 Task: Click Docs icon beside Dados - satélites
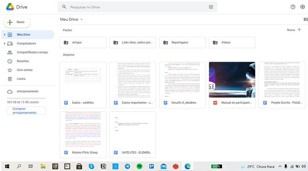click(66, 103)
